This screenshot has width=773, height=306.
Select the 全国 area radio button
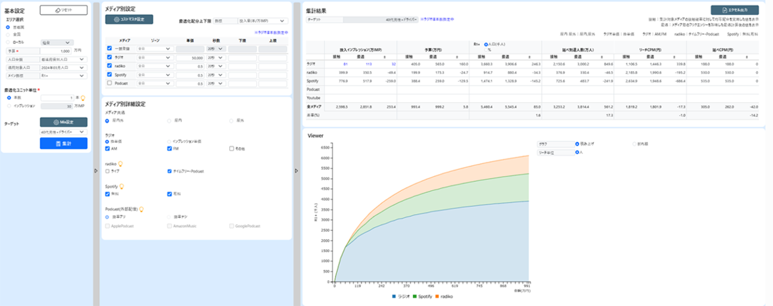tap(7, 34)
